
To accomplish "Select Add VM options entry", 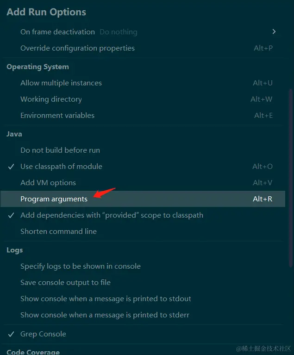I will [48, 183].
